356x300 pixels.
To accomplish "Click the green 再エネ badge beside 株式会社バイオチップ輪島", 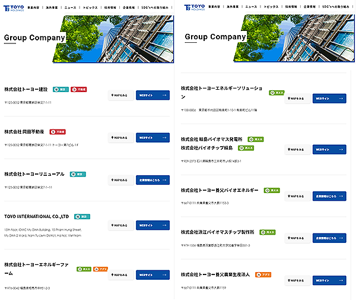I will (246, 147).
